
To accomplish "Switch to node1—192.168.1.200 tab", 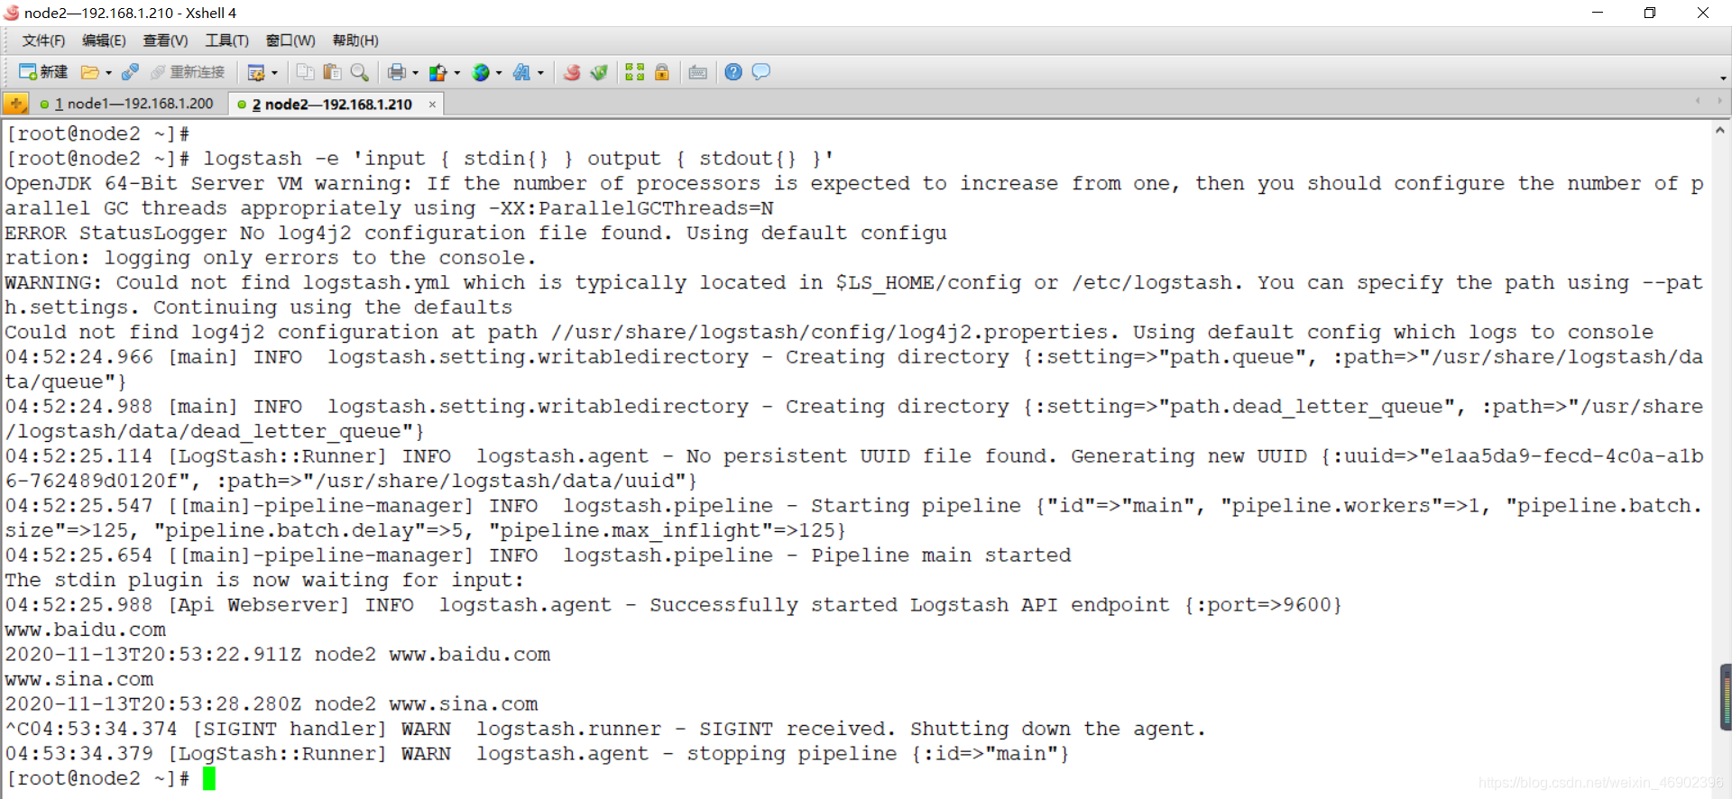I will [x=127, y=104].
